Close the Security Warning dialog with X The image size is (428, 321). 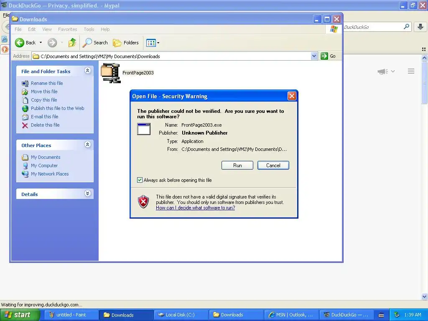coord(292,96)
